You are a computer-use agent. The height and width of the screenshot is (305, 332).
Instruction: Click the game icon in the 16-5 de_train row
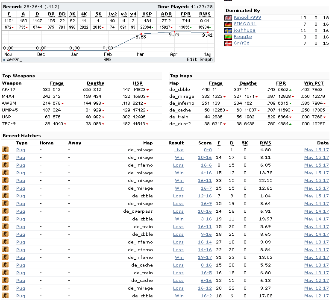click(x=5, y=273)
